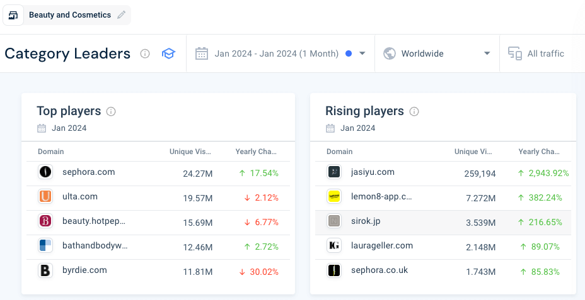Click the 24.27M visitors value
Viewport: 585px width, 300px height.
197,174
